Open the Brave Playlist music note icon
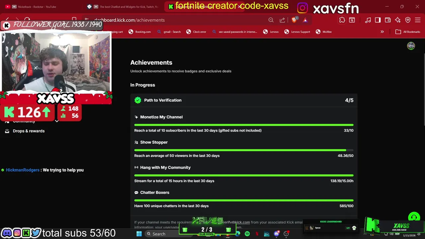Screen dimensions: 425x239 [x=368, y=20]
